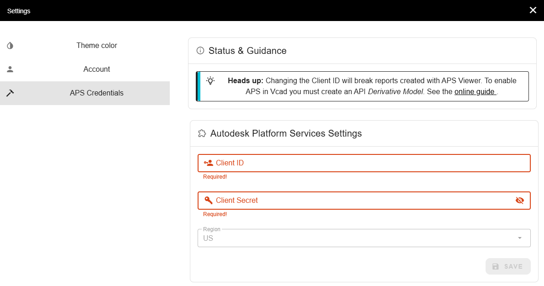The image size is (544, 286).
Task: Click the Account person icon
Action: (x=10, y=69)
